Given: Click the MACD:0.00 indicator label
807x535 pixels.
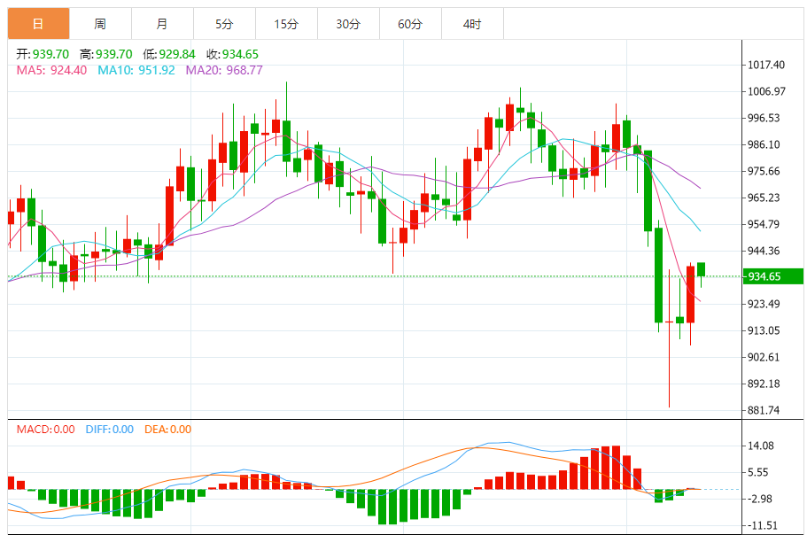Looking at the screenshot, I should 46,429.
